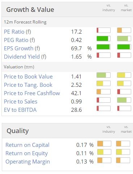Screen dimensions: 133x174
Task: Click Price to Free Cashflow link
Action: (x=32, y=93)
